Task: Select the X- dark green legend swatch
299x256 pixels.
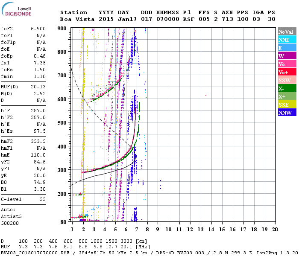Action: click(287, 88)
